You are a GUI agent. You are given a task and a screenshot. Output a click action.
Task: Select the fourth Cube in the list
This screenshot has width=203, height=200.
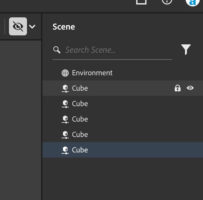(80, 134)
